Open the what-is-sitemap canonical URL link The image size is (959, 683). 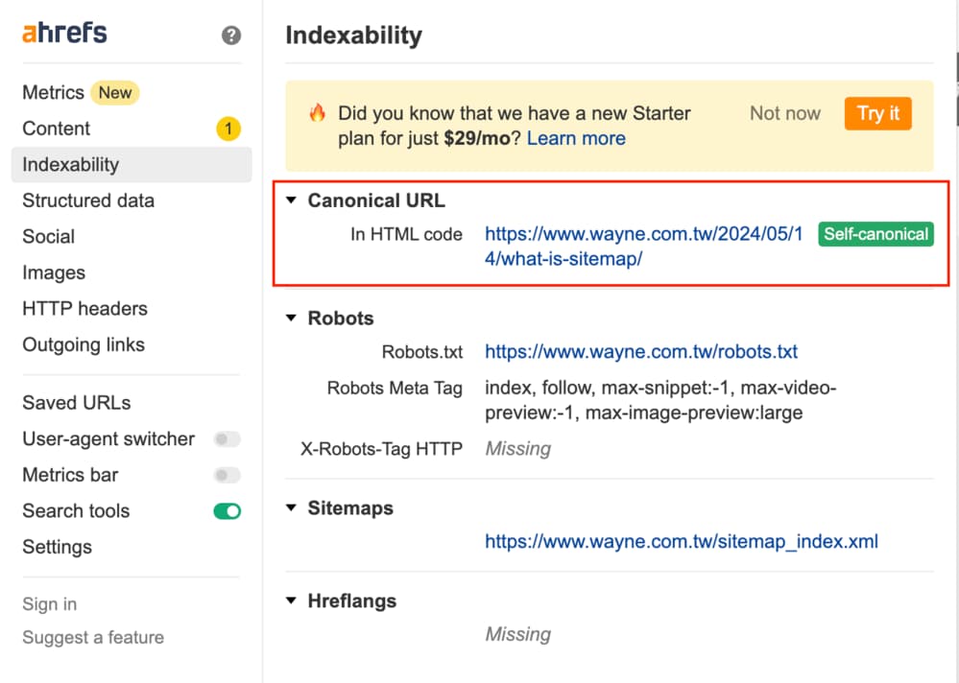click(x=643, y=247)
